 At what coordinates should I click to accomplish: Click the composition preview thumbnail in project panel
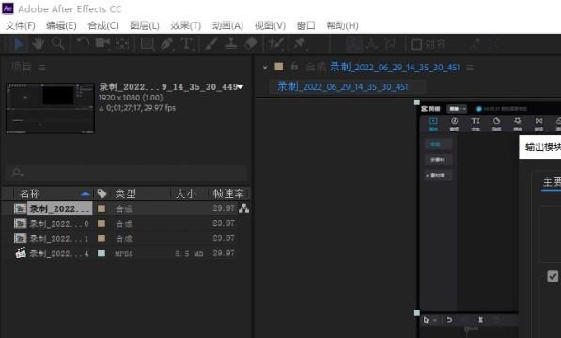pyautogui.click(x=50, y=108)
